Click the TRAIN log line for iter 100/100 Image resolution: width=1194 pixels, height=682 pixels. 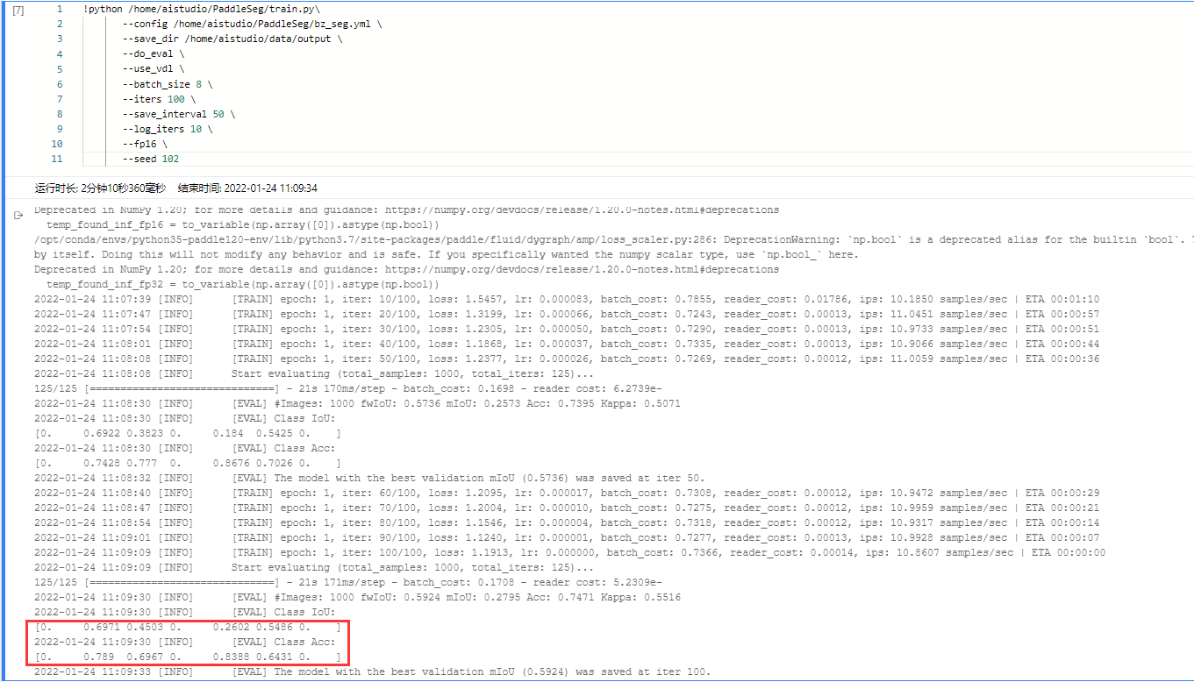coord(569,552)
